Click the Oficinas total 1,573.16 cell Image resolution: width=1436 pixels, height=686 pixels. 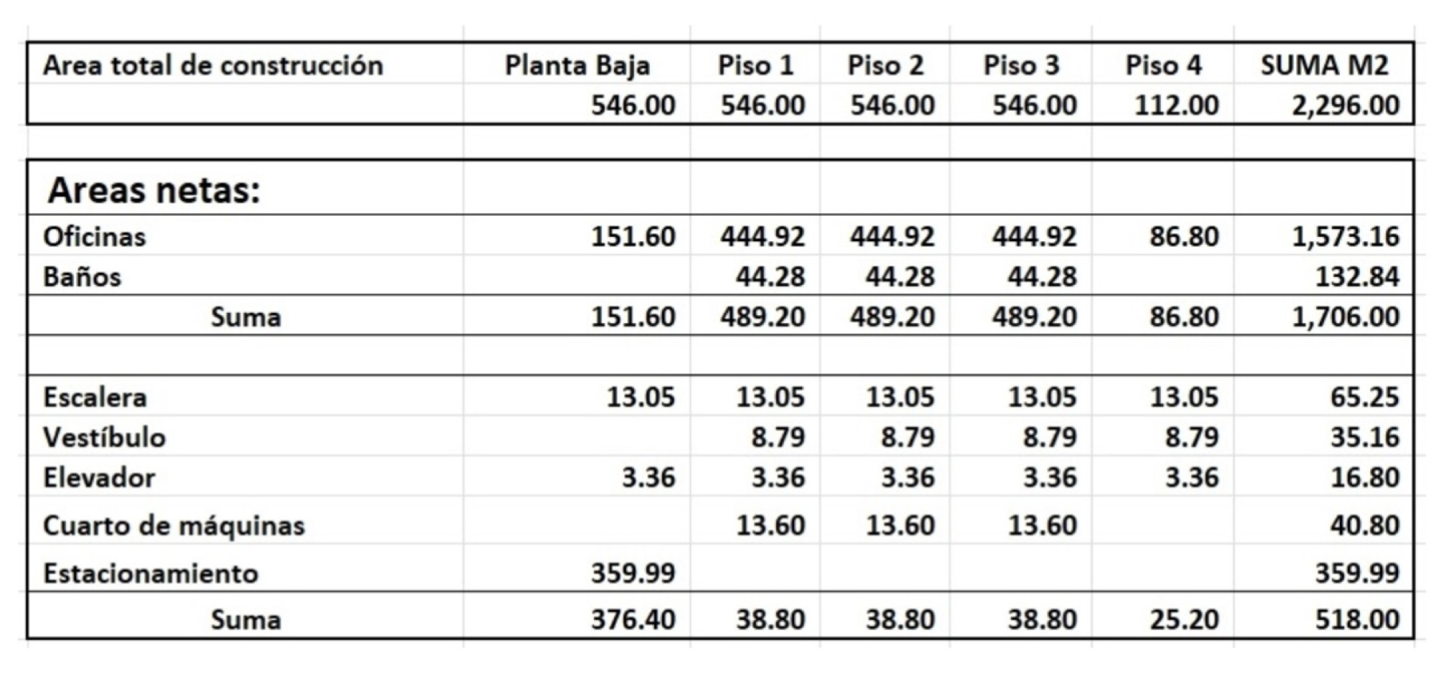(x=1324, y=235)
